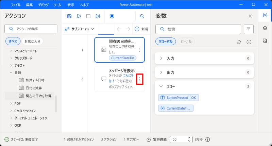Open the ファイル menu

(x=16, y=5)
